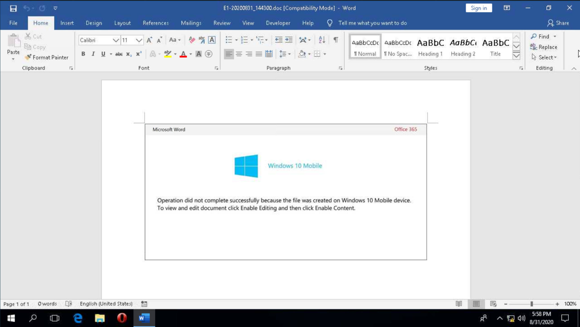
Task: Toggle Italic formatting
Action: [93, 54]
